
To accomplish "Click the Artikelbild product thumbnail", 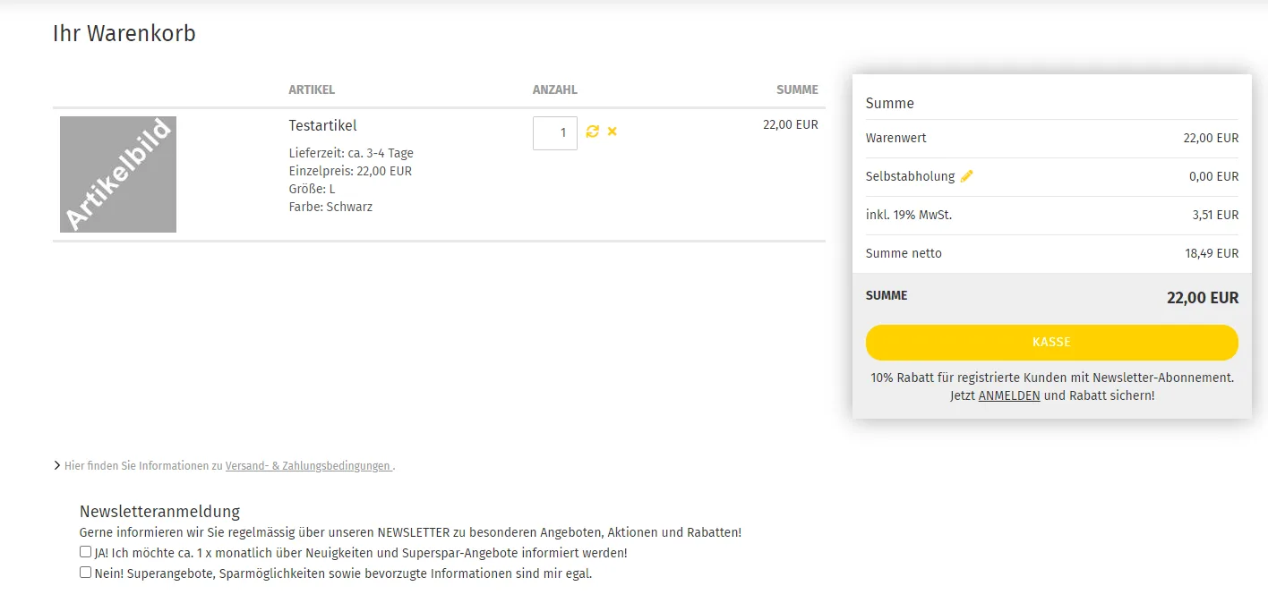I will [x=118, y=174].
